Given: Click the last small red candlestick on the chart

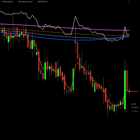Looking at the screenshot, I should click(x=129, y=91).
